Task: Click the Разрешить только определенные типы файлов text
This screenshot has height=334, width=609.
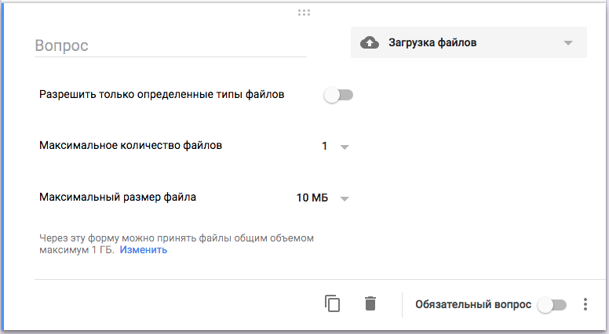Action: pos(162,94)
